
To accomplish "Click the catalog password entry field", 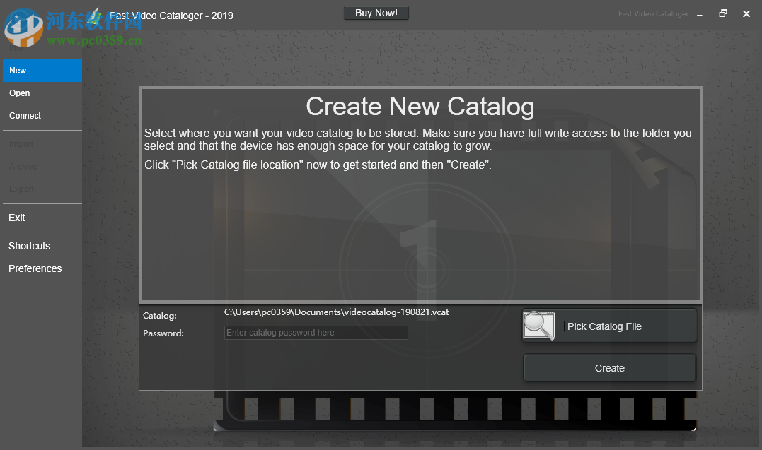I will [x=316, y=332].
